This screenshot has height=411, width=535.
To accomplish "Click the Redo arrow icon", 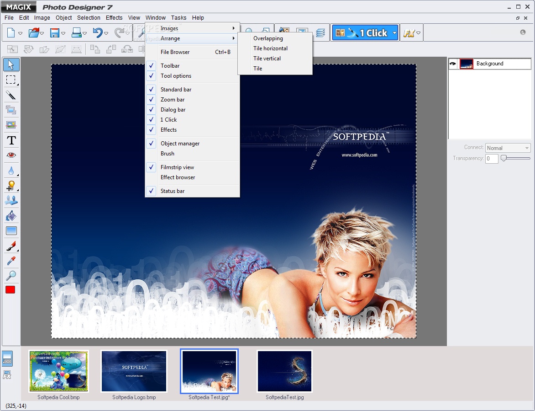I will (x=119, y=33).
